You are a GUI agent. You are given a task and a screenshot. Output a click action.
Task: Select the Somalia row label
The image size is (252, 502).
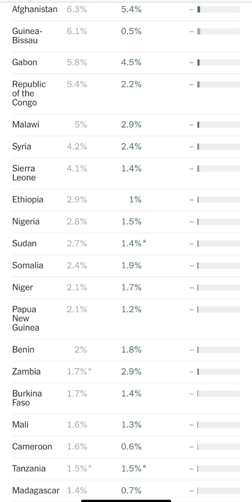(27, 266)
